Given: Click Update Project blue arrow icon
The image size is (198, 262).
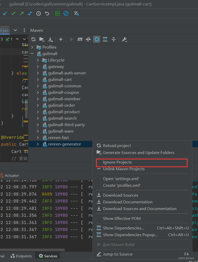Looking at the screenshot, I should point(5,13).
